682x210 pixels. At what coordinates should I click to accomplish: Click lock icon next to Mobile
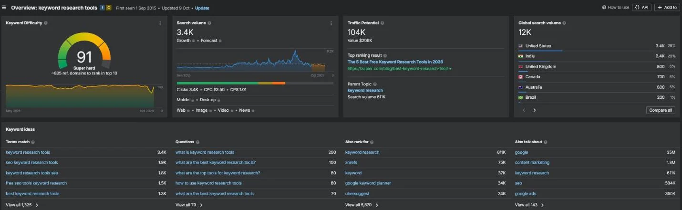point(193,100)
